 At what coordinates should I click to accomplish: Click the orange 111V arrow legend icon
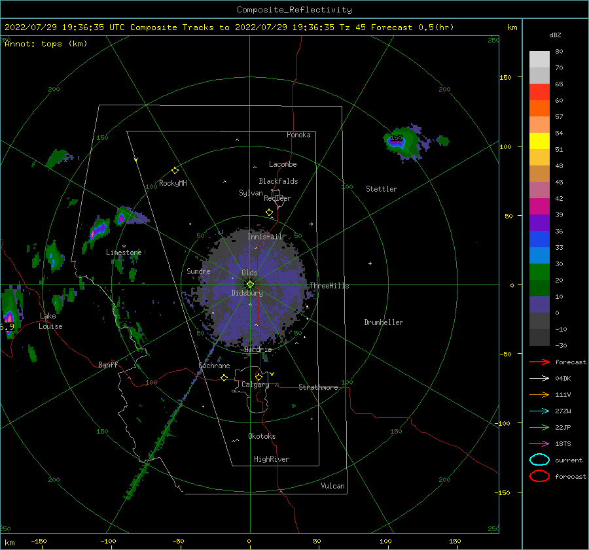coord(539,394)
